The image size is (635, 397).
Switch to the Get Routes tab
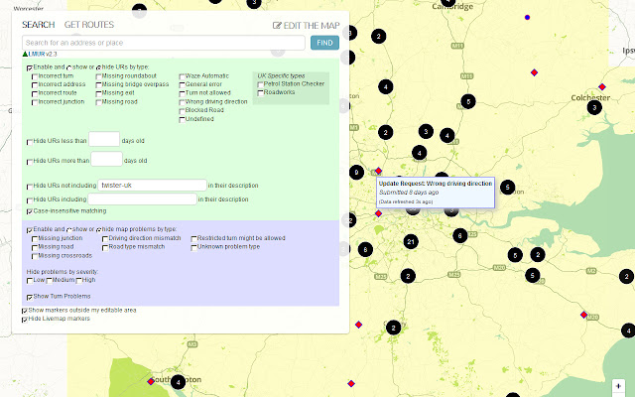pos(89,25)
